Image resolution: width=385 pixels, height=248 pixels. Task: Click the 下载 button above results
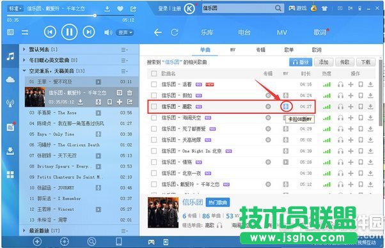[x=366, y=62]
